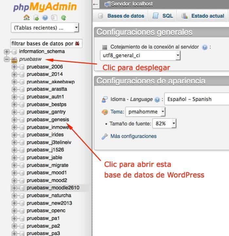The image size is (229, 236).
Task: Click the wrench icon beside Más configuraciones
Action: pos(105,136)
